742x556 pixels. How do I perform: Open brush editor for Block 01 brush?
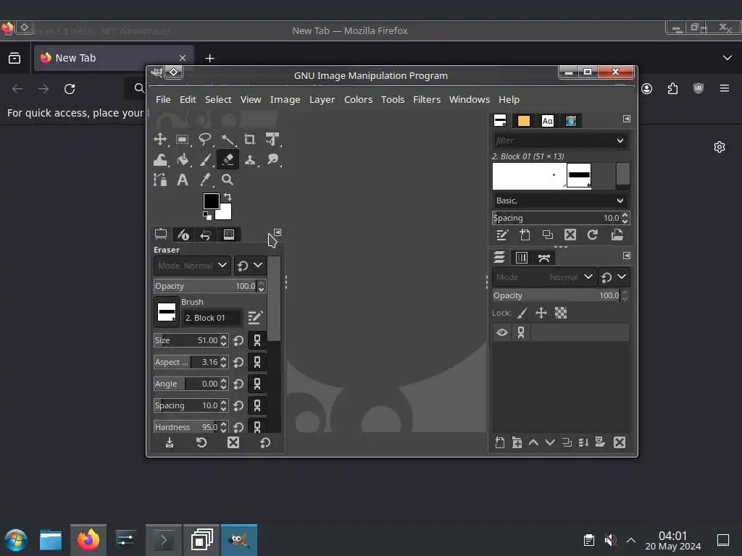(x=255, y=318)
